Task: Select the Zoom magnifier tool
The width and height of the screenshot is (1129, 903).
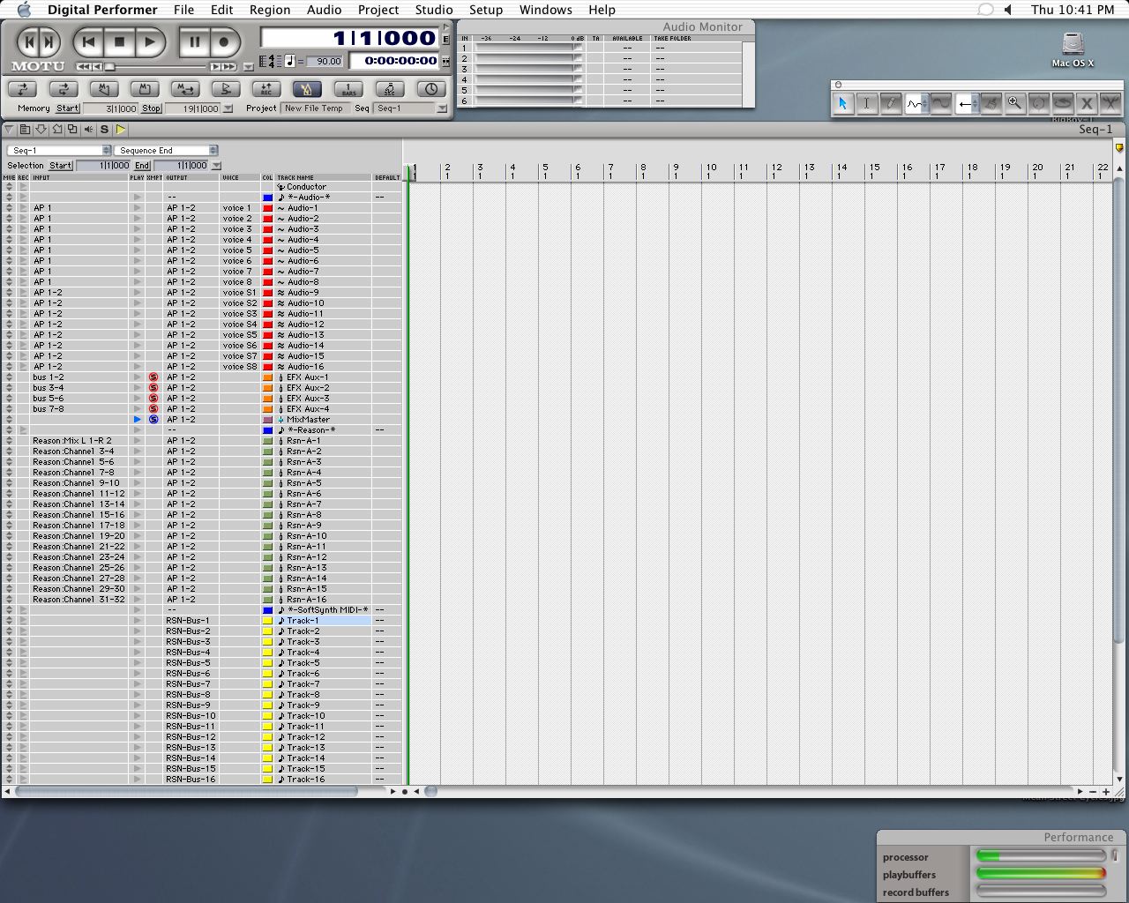Action: coord(1015,103)
